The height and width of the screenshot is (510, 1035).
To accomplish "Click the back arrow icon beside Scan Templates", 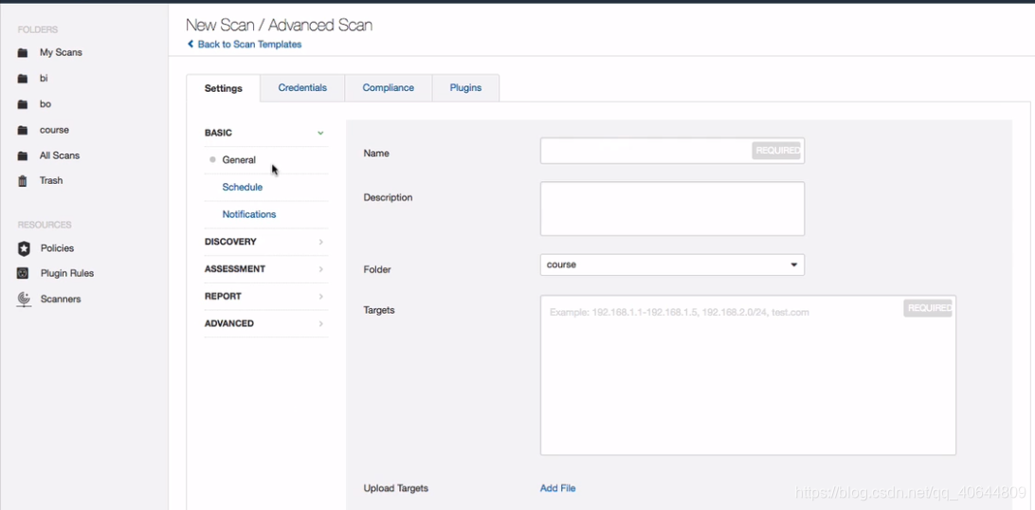I will (191, 45).
